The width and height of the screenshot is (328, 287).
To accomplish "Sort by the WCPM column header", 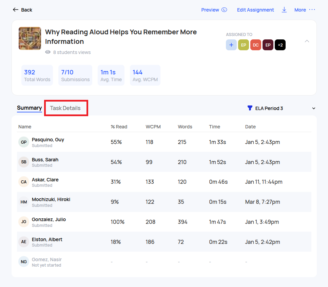I will pos(153,127).
